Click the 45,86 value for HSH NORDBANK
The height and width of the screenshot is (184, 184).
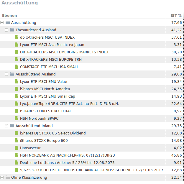pyautogui.click(x=177, y=155)
